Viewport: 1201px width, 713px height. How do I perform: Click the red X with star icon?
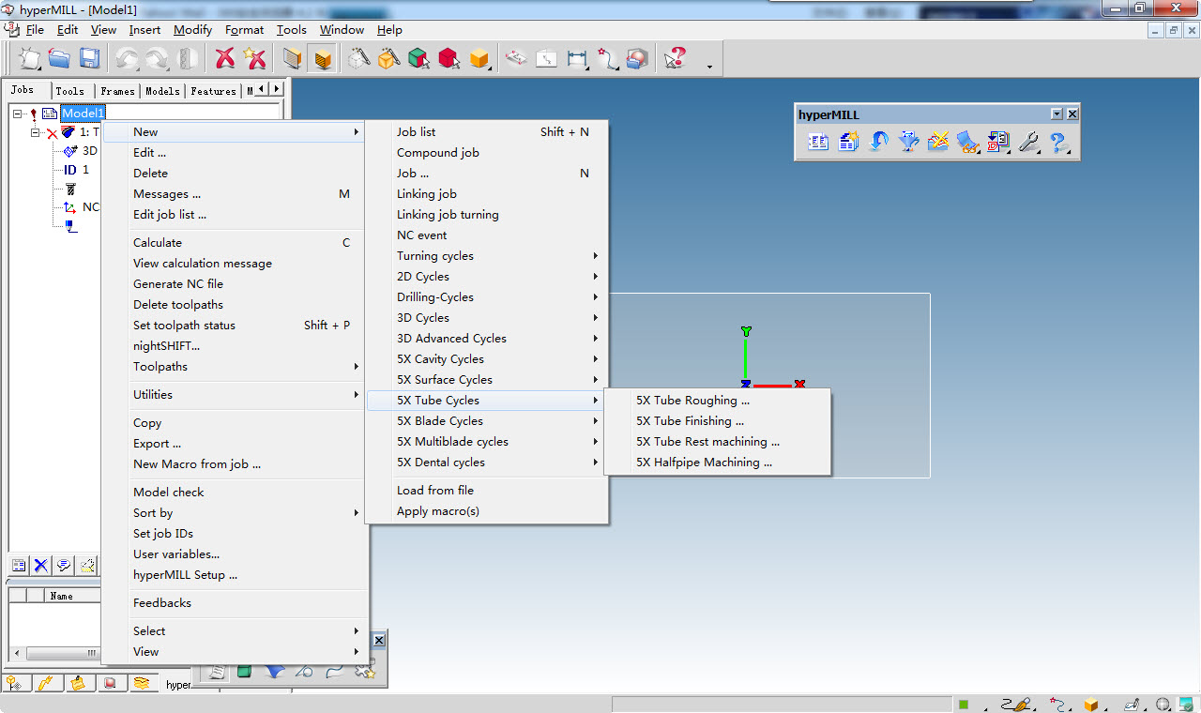point(254,59)
